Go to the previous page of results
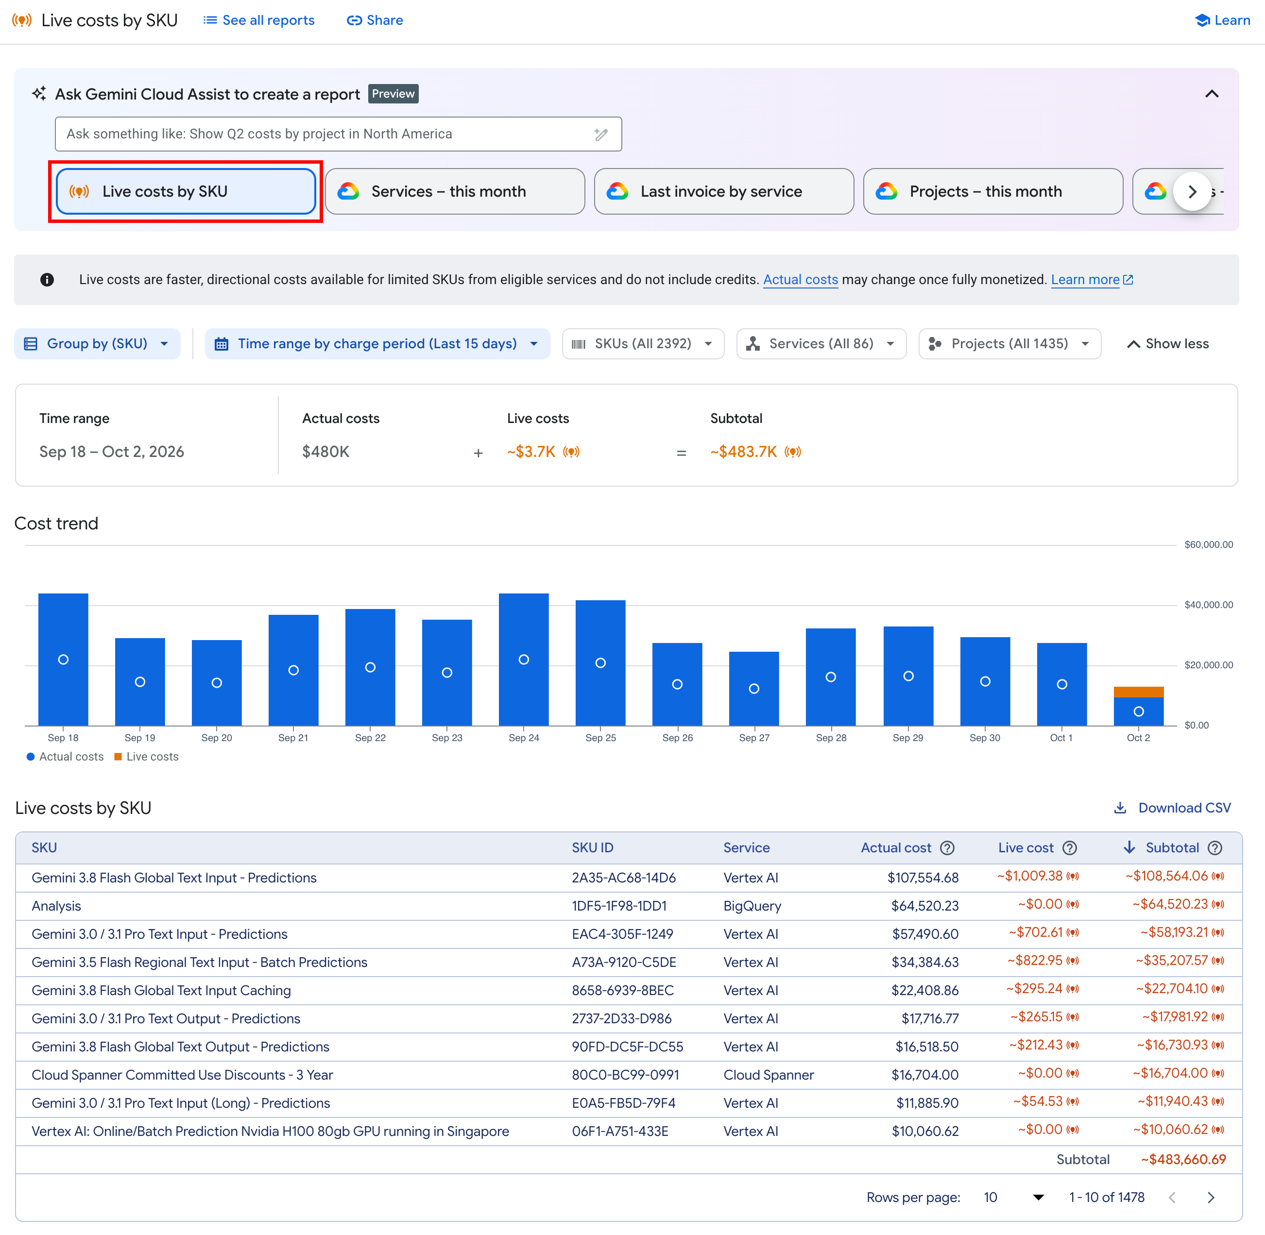 [x=1172, y=1198]
